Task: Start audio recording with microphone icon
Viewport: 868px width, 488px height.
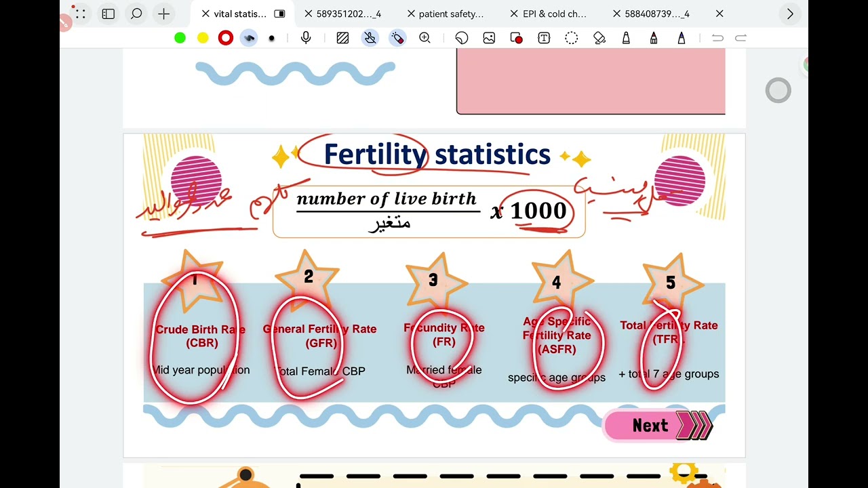Action: 306,38
